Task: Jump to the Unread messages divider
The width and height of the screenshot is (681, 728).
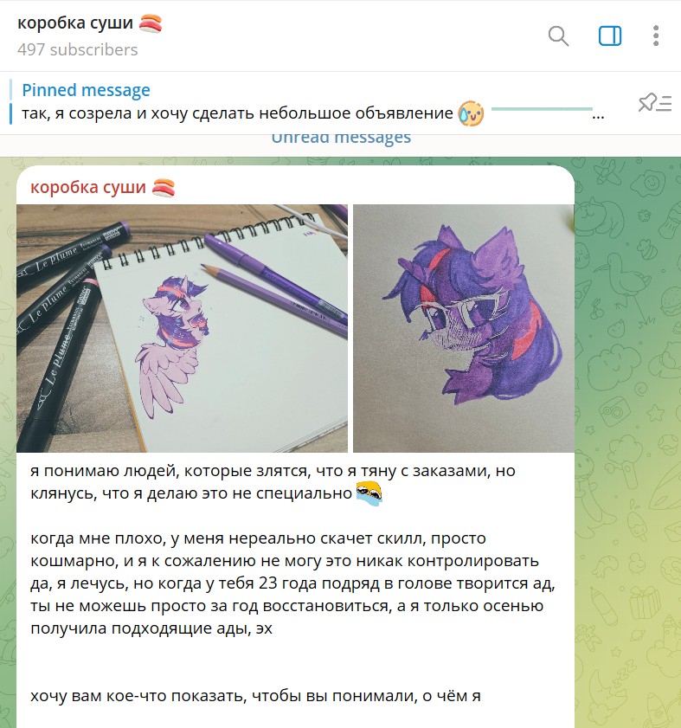Action: click(x=341, y=139)
